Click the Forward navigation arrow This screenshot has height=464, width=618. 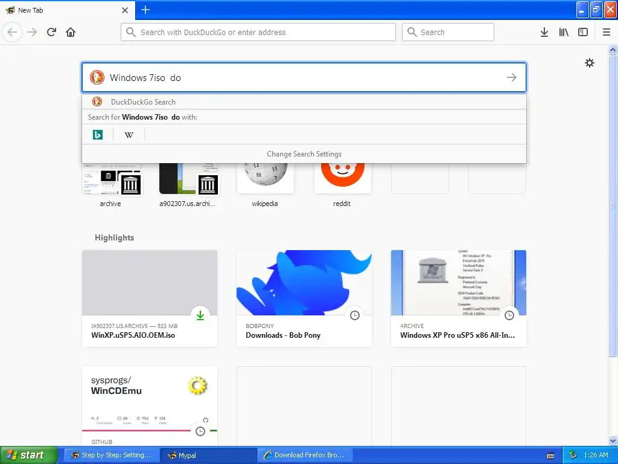point(32,32)
